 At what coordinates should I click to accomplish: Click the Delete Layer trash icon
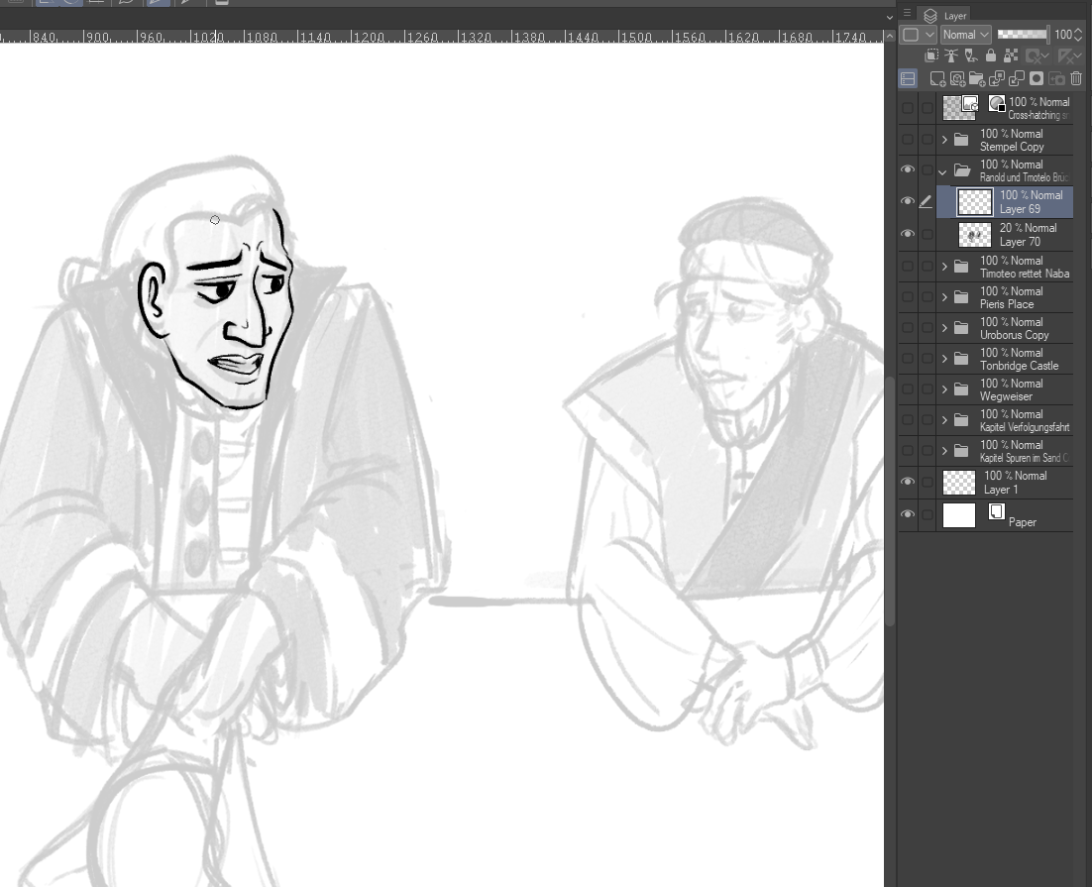click(x=1076, y=79)
